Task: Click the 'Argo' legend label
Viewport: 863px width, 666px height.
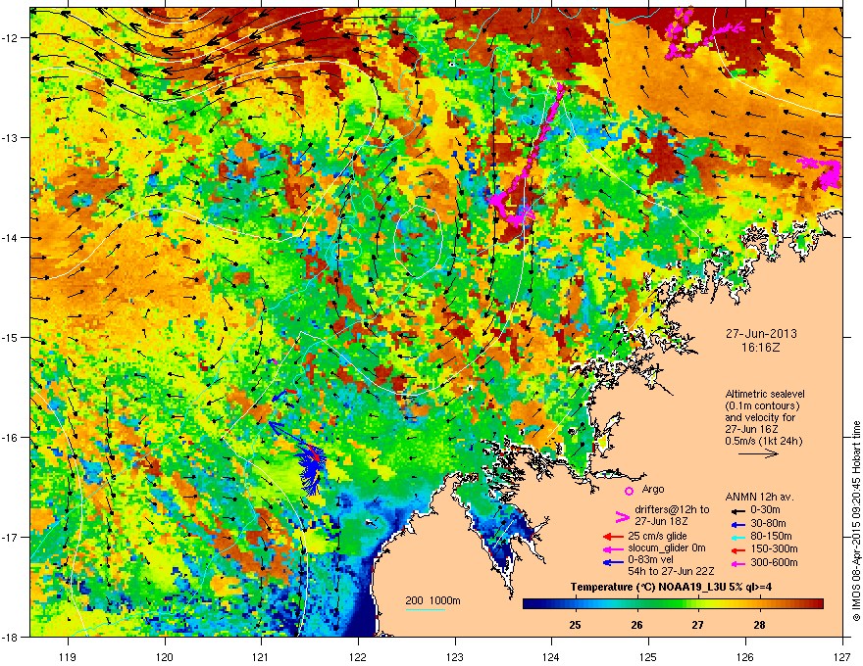Action: [x=653, y=489]
